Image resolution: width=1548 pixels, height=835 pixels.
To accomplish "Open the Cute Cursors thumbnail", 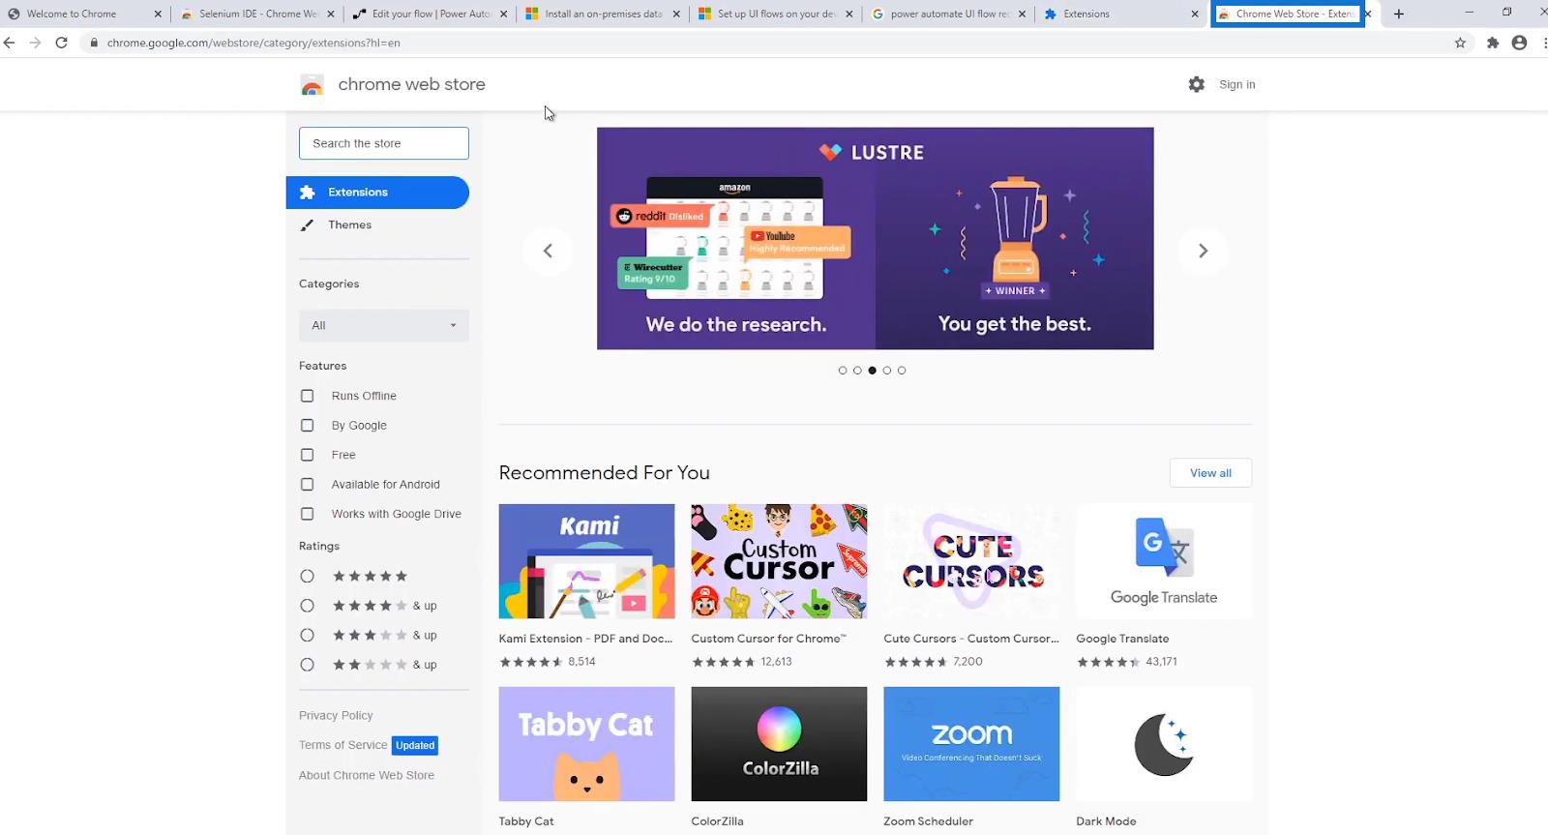I will 971,561.
